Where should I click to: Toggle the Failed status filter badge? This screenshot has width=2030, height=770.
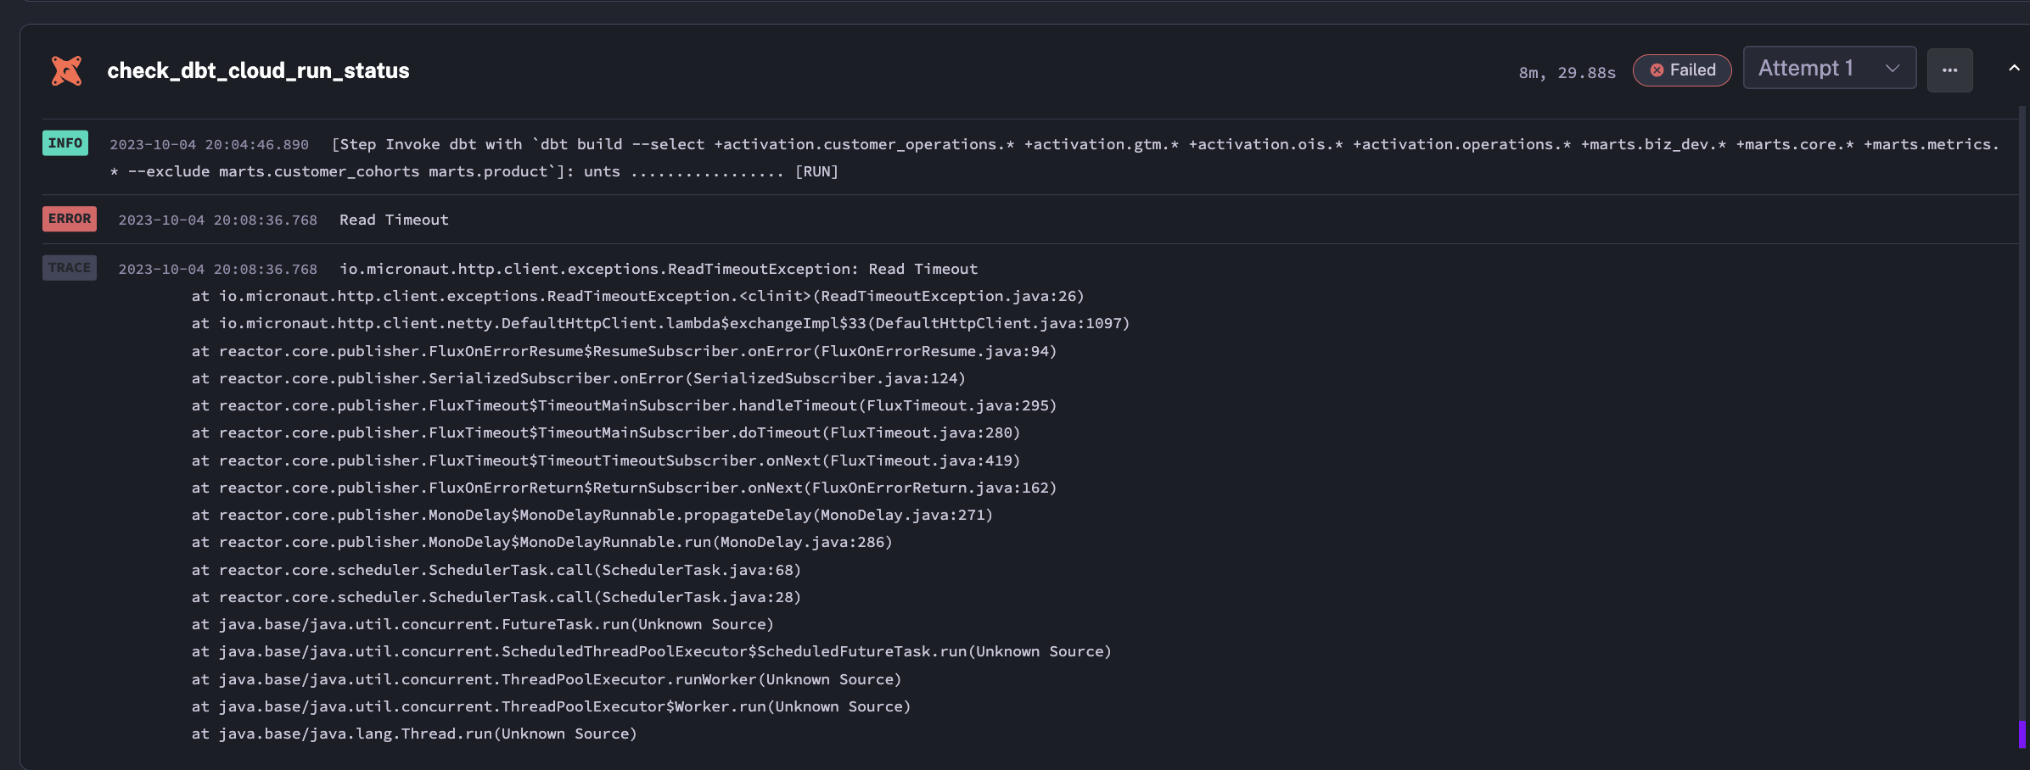pos(1681,70)
